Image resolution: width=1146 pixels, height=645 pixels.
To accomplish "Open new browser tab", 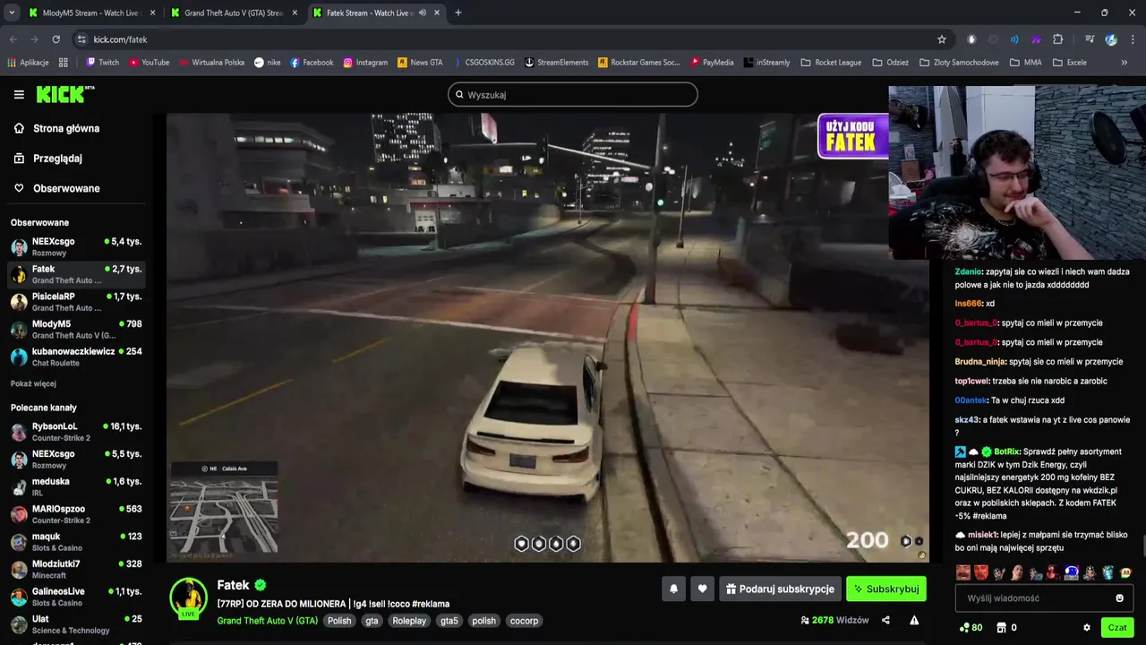I will [458, 13].
